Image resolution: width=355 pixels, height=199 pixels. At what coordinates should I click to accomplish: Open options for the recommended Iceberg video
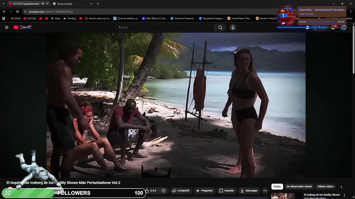coord(344,195)
